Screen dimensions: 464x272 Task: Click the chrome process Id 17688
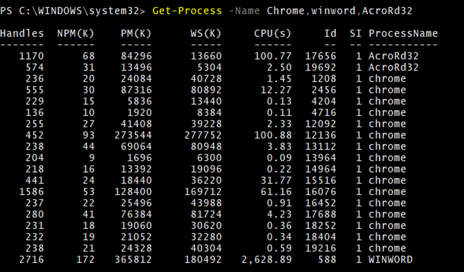(x=321, y=214)
